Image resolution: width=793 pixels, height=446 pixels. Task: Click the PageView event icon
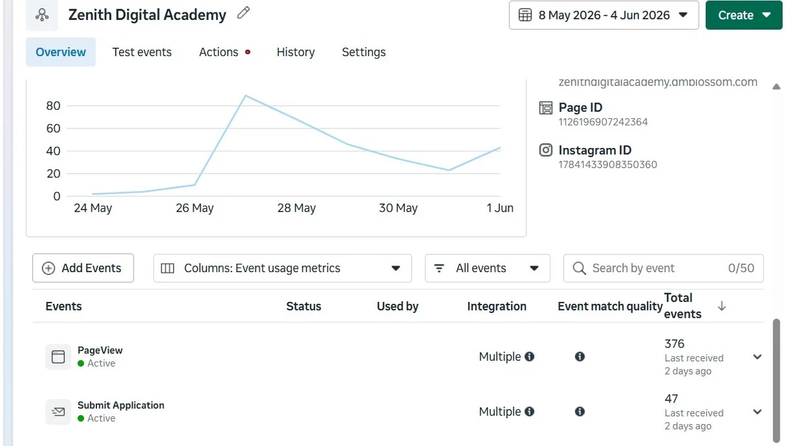58,357
